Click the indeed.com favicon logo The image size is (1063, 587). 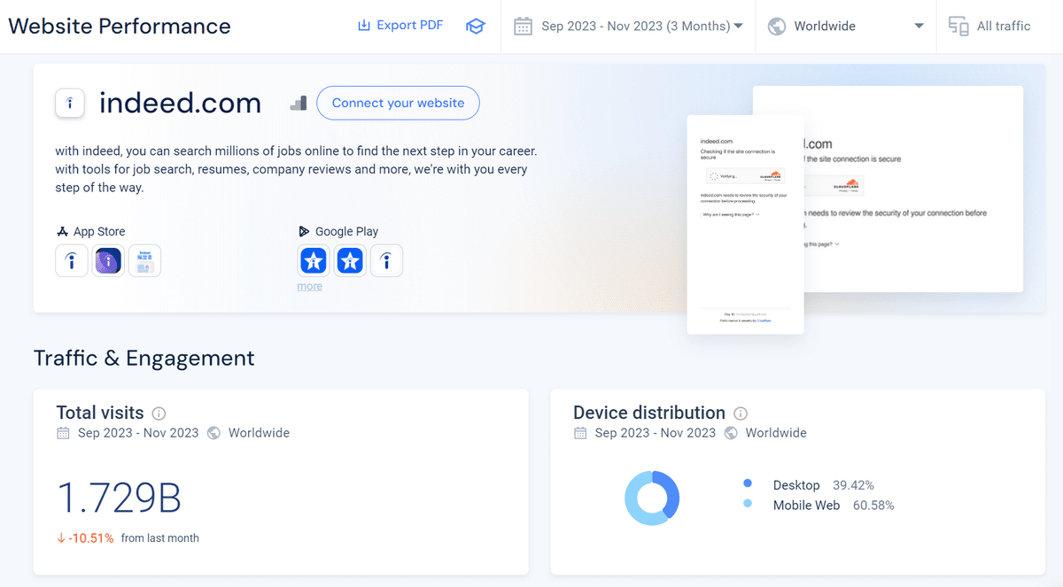tap(70, 103)
